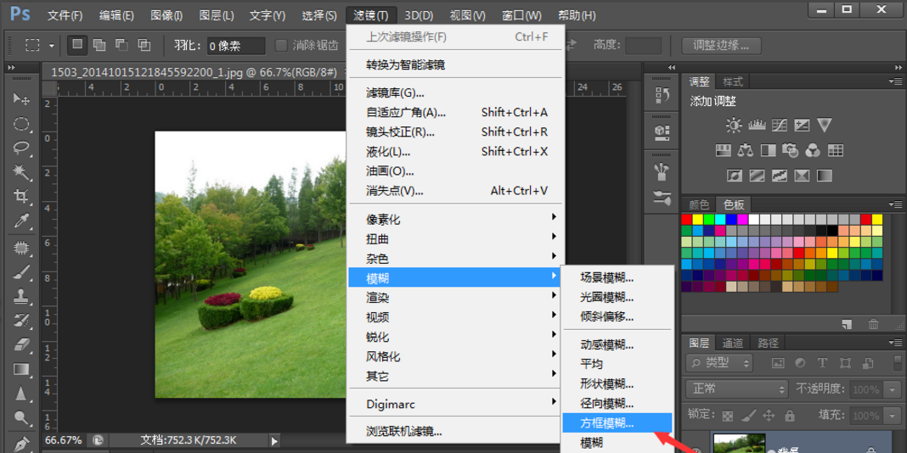Pick the Crop tool
Image resolution: width=907 pixels, height=453 pixels.
click(21, 197)
